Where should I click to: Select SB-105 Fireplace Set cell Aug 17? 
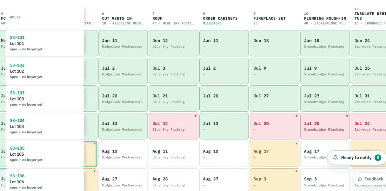click(x=274, y=154)
